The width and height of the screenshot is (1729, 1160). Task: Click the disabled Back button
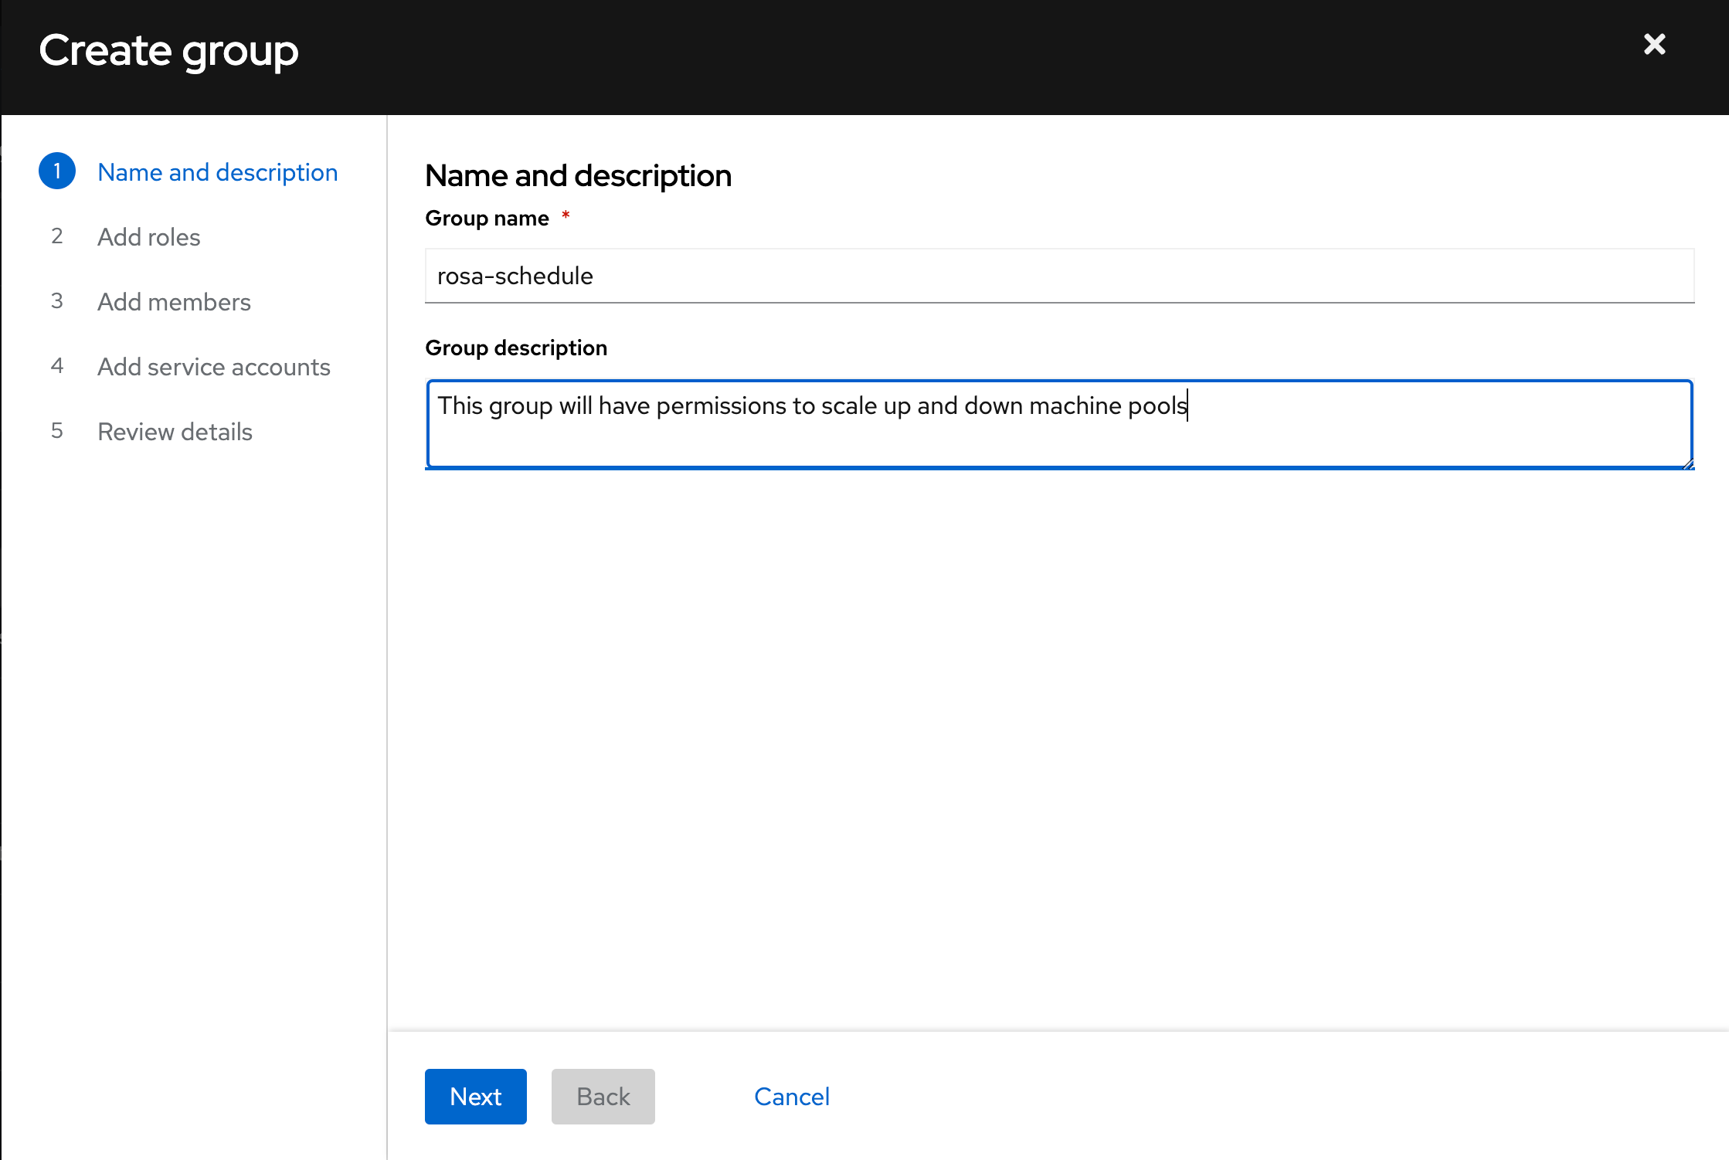coord(603,1096)
